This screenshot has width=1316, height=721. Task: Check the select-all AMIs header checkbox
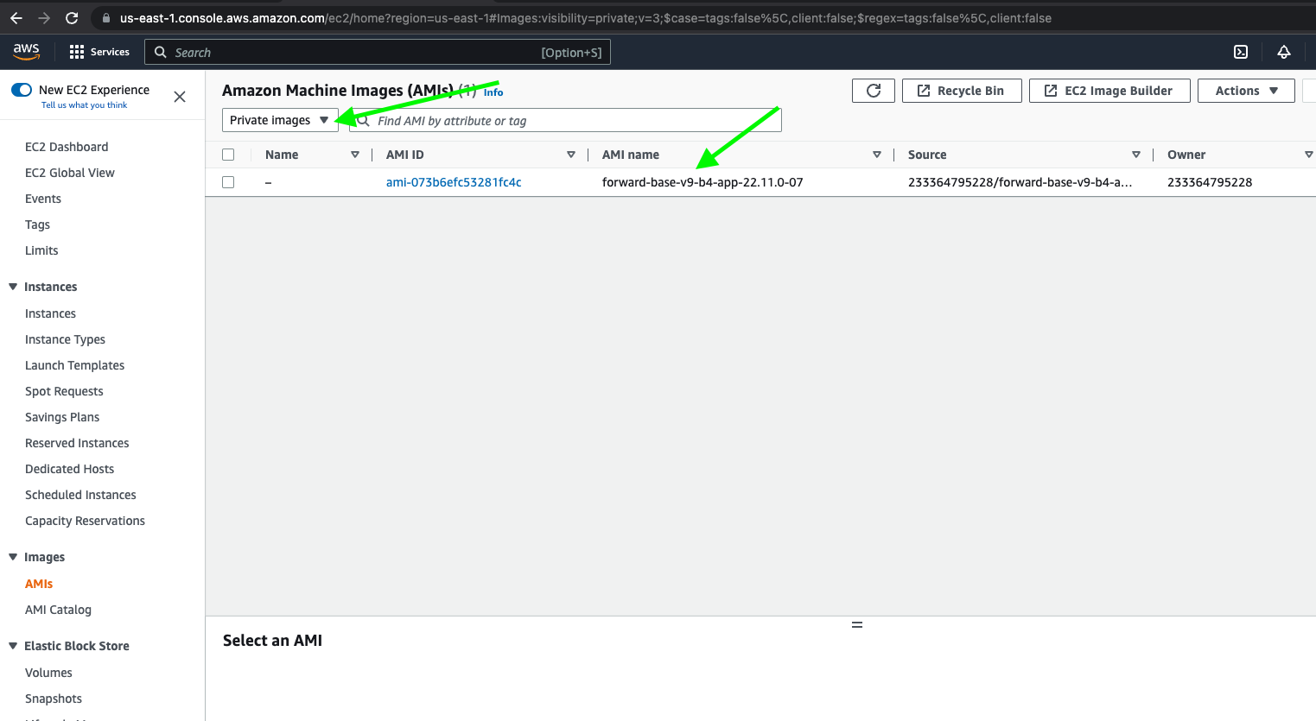click(228, 155)
